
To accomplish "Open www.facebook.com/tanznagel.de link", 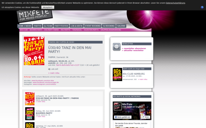I will pos(46,82).
